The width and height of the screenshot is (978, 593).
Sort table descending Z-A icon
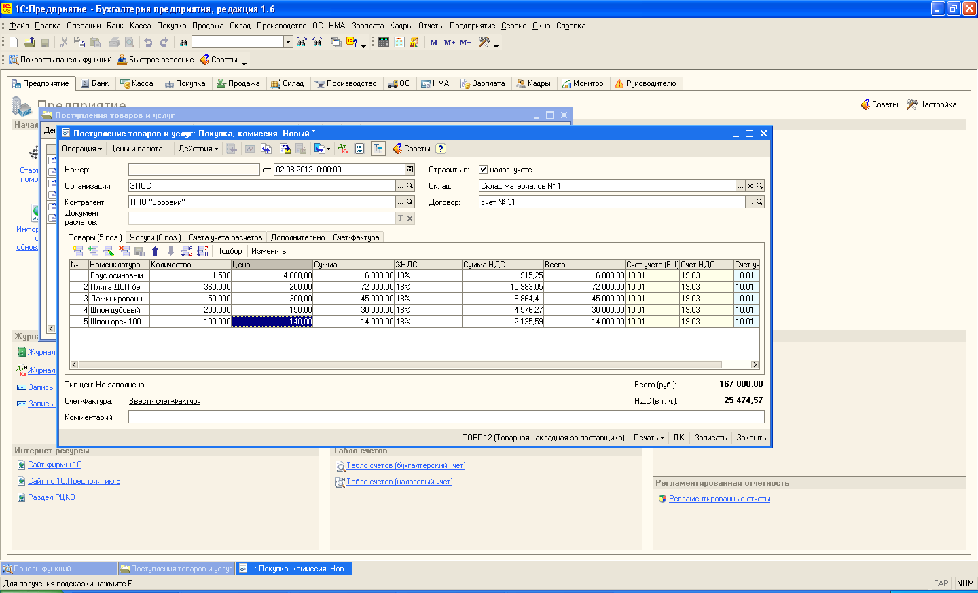click(x=202, y=251)
